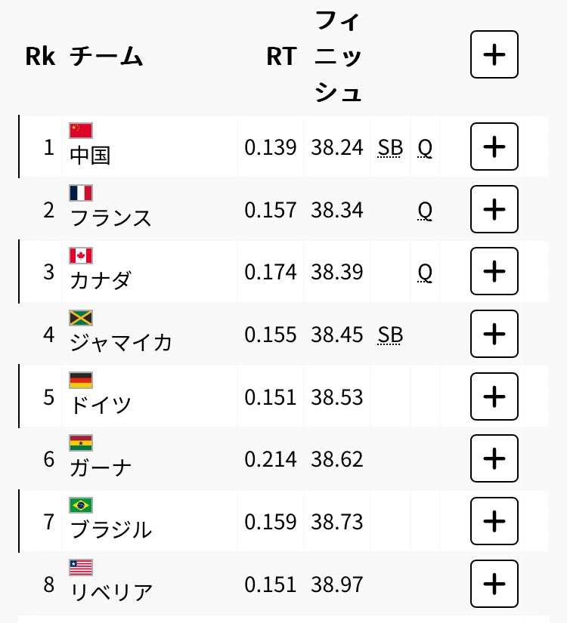Click the France flag icon

(x=81, y=193)
